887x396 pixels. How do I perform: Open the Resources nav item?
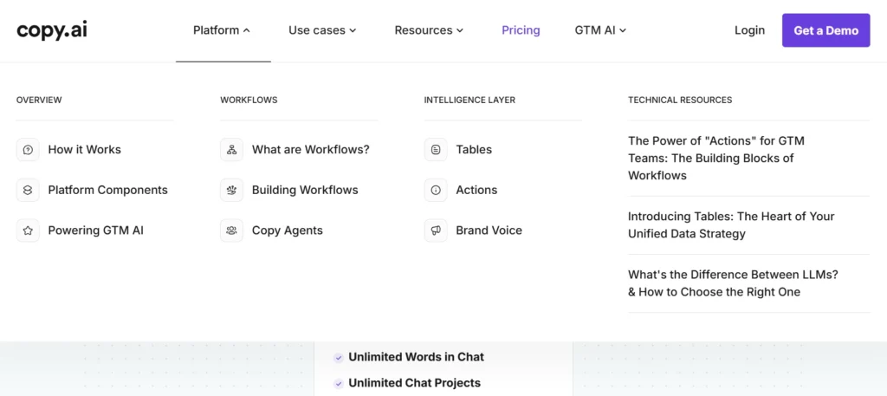point(429,30)
